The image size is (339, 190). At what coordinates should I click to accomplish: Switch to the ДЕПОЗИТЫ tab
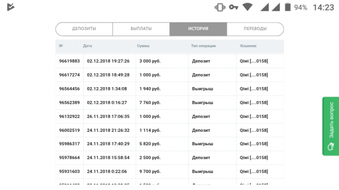(84, 29)
